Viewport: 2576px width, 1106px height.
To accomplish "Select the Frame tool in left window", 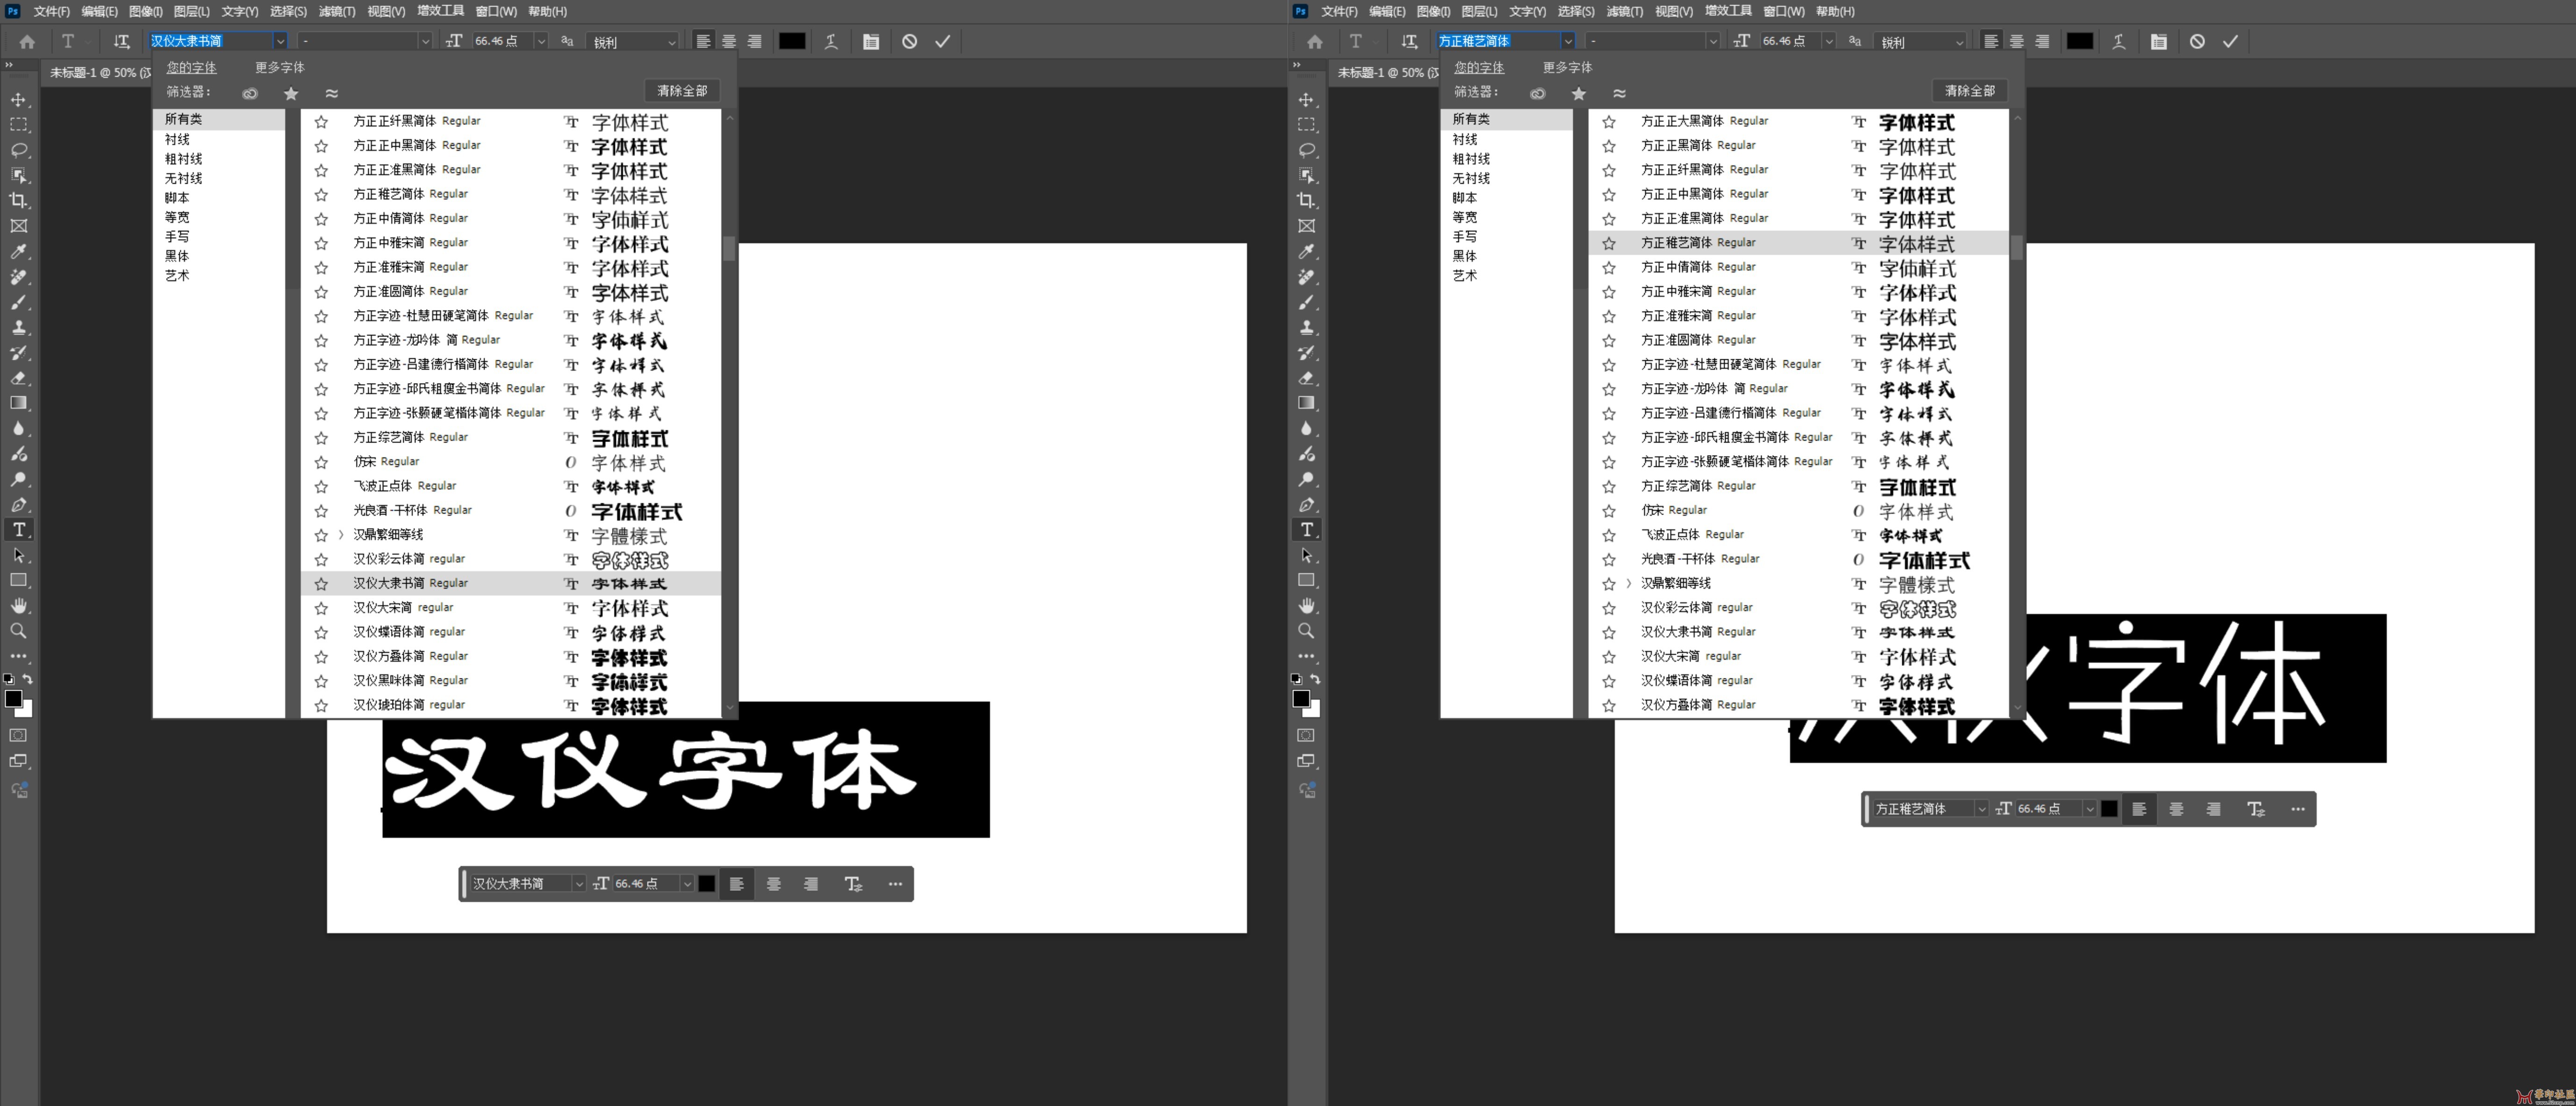I will (x=19, y=226).
